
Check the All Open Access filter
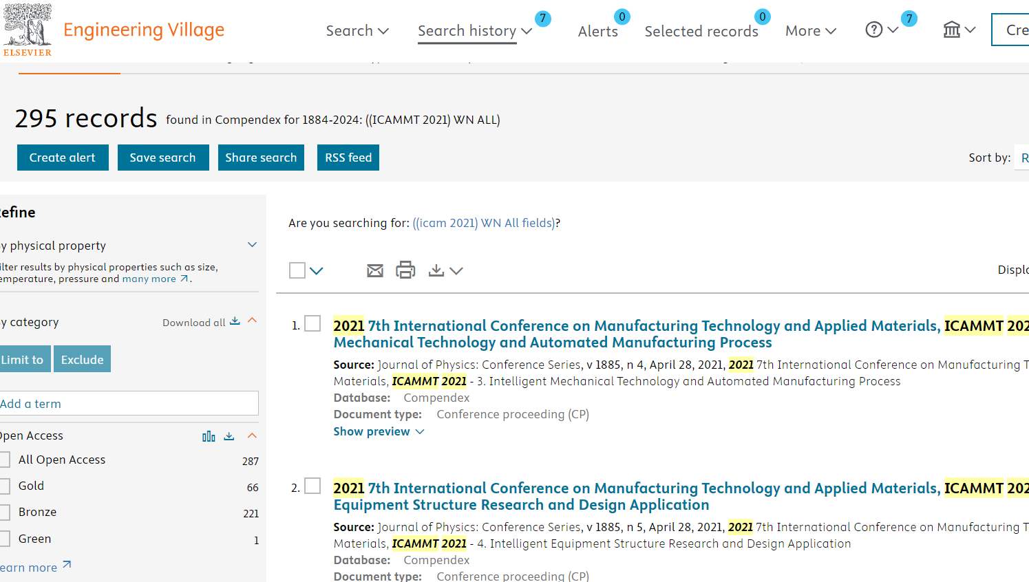[x=4, y=460]
